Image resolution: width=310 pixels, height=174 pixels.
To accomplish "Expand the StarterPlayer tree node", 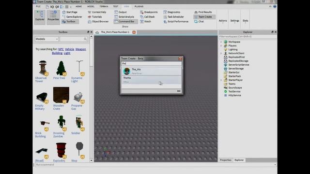I will (x=221, y=80).
